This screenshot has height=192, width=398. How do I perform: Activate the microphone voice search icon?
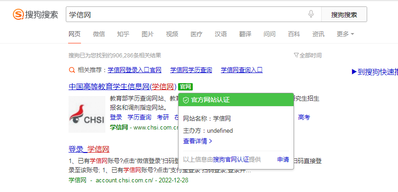pos(311,14)
